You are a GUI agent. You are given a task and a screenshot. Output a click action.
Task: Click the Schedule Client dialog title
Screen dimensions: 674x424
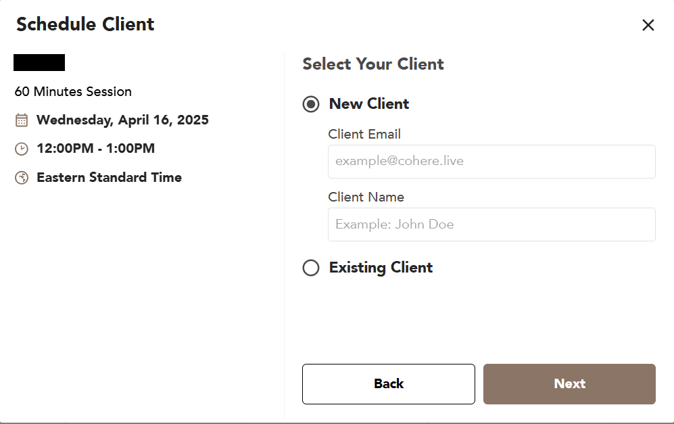tap(85, 24)
